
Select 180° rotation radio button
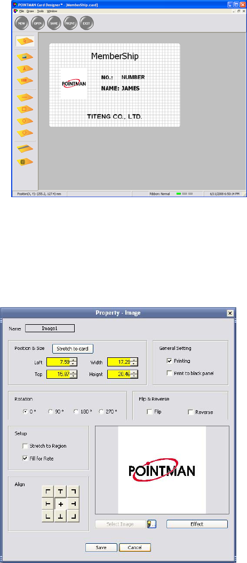tap(76, 412)
